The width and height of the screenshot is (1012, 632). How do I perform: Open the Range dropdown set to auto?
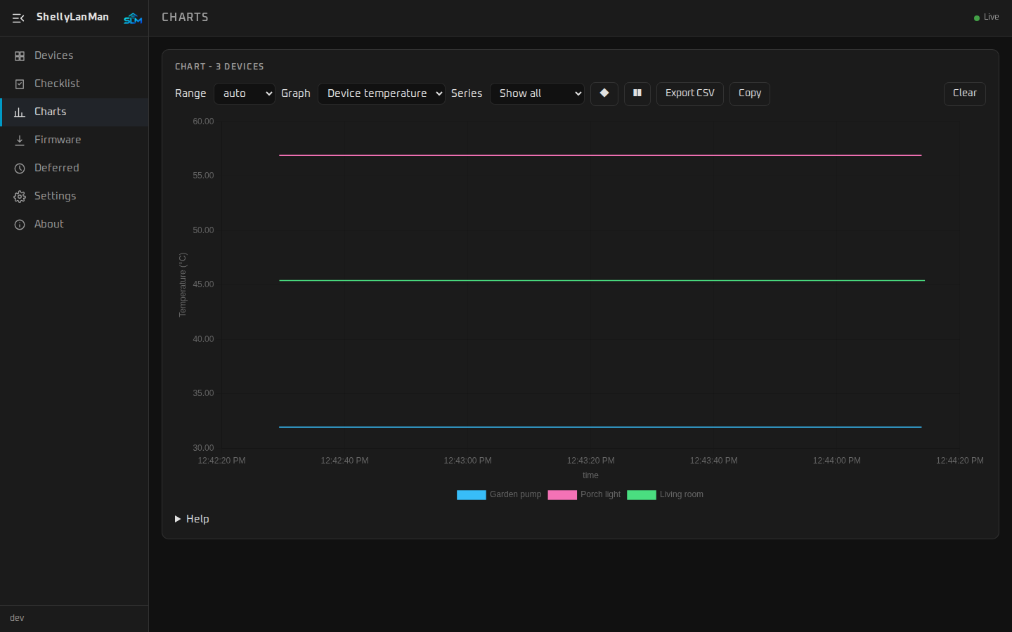point(245,93)
